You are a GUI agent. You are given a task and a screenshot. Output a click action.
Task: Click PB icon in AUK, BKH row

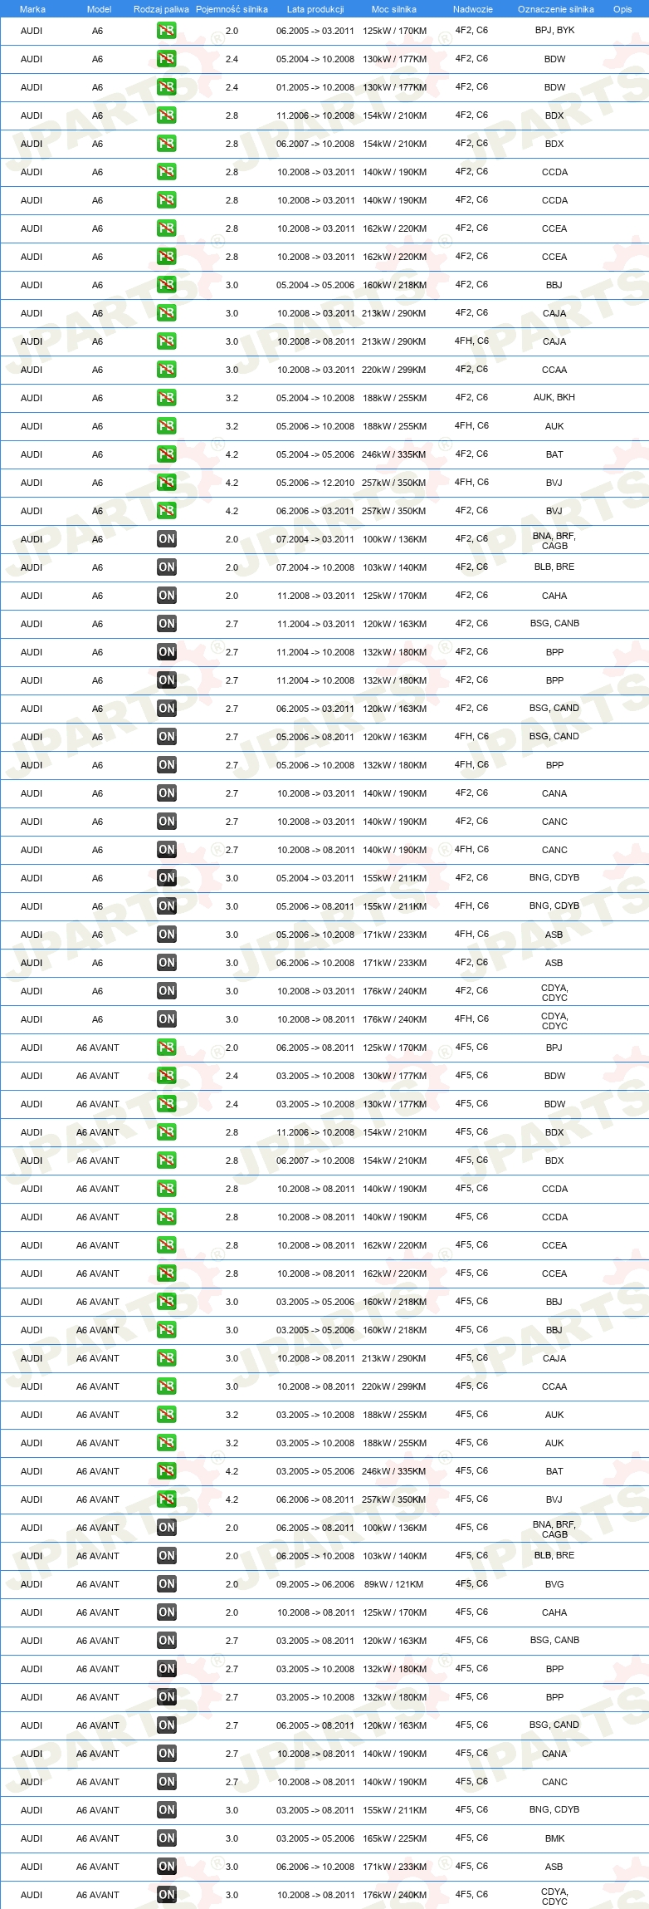click(166, 398)
